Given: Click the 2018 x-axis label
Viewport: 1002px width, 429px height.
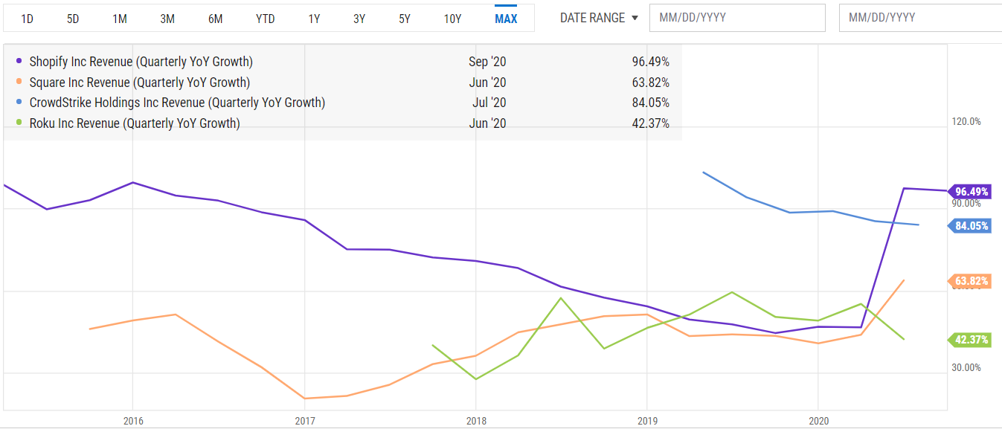Looking at the screenshot, I should pos(476,421).
